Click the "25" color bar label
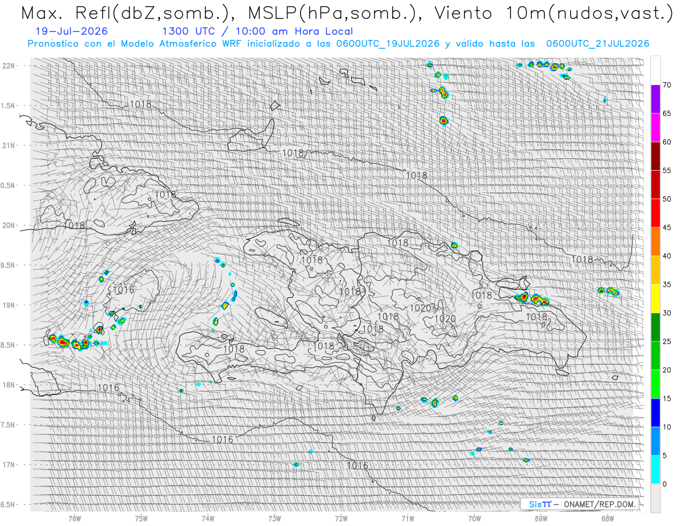The image size is (682, 526). 667,341
